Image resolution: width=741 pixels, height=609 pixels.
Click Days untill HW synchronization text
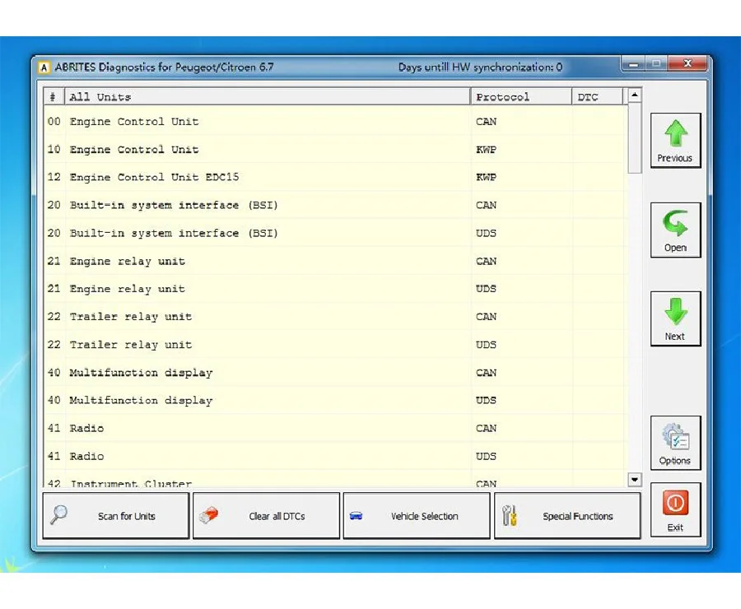coord(480,67)
